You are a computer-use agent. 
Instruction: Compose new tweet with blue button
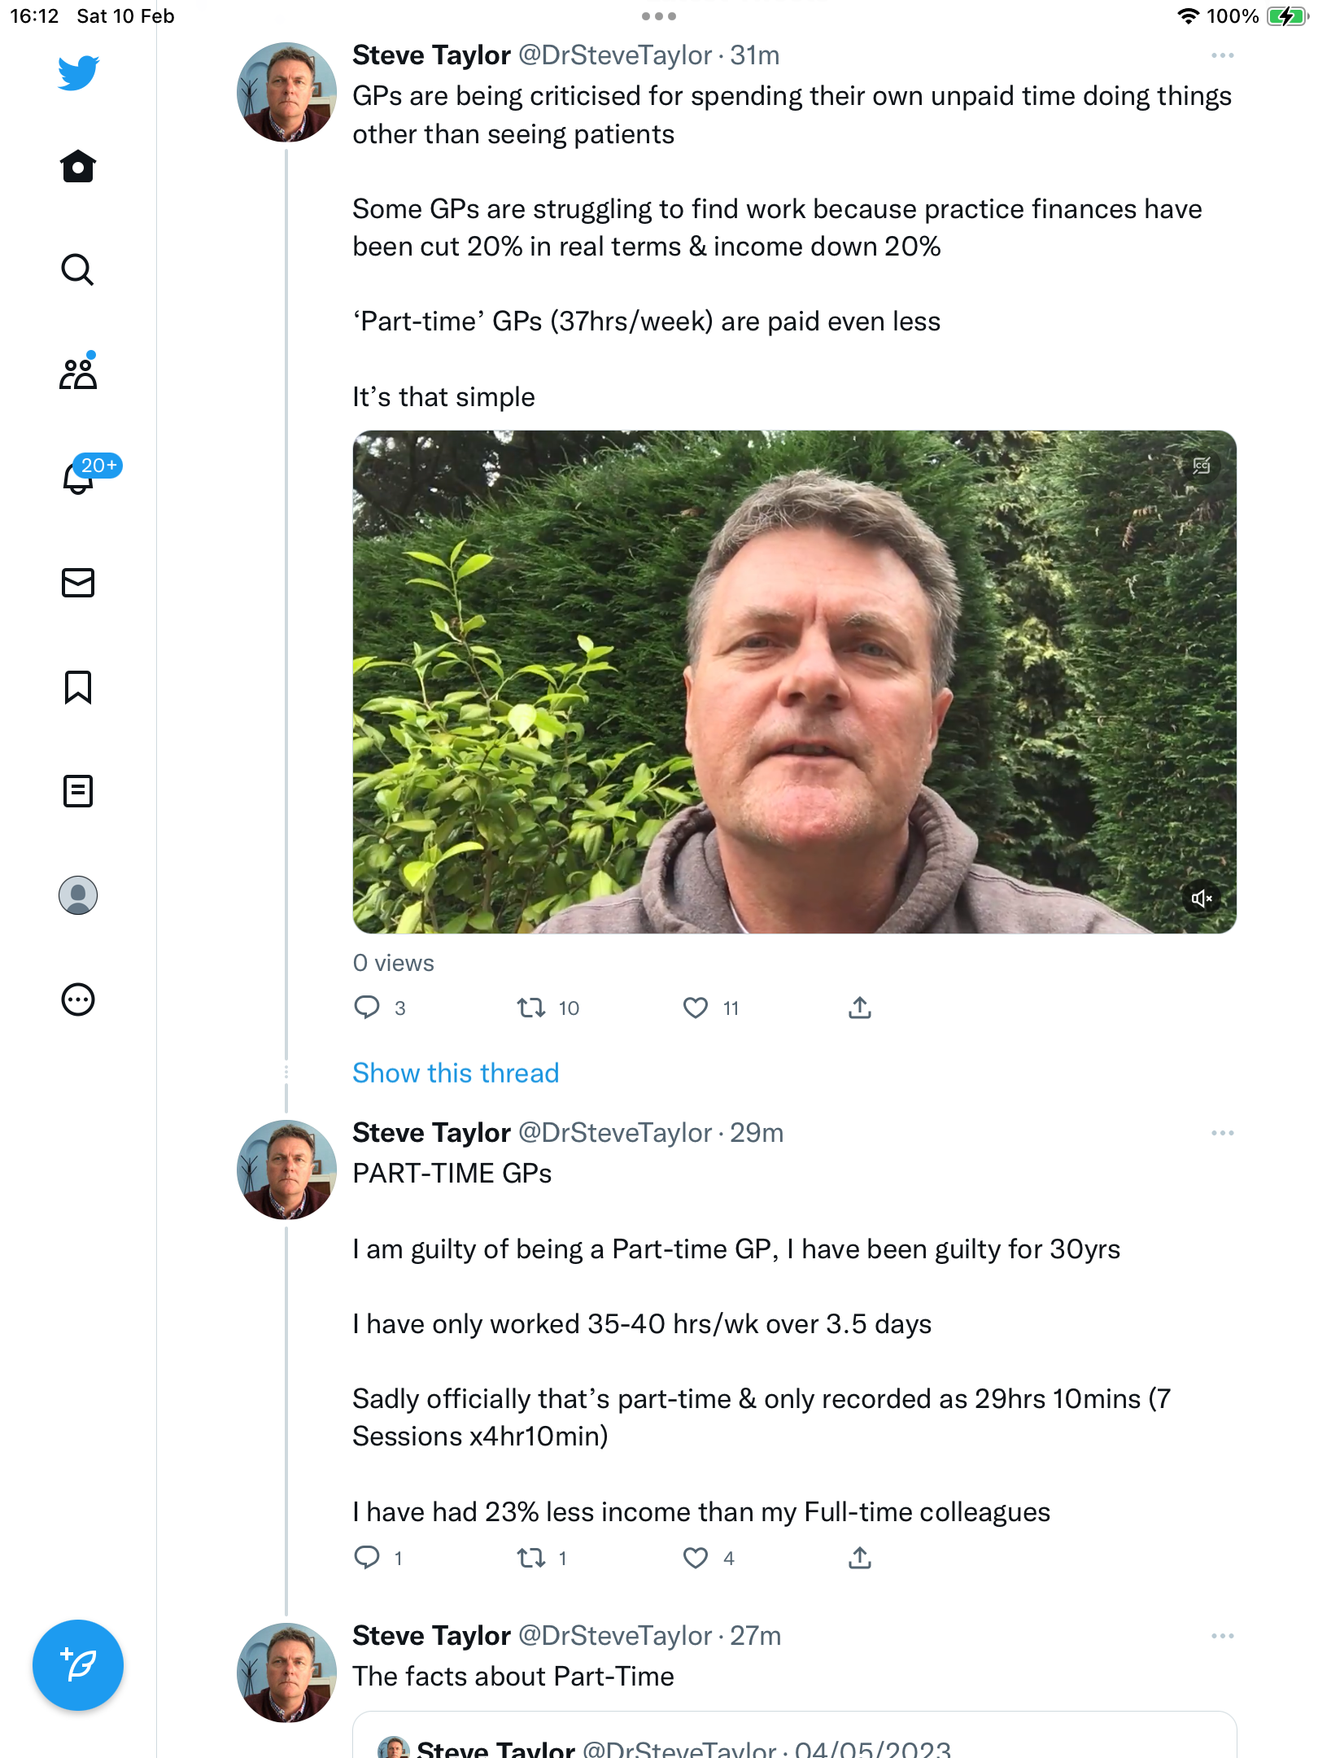point(78,1665)
